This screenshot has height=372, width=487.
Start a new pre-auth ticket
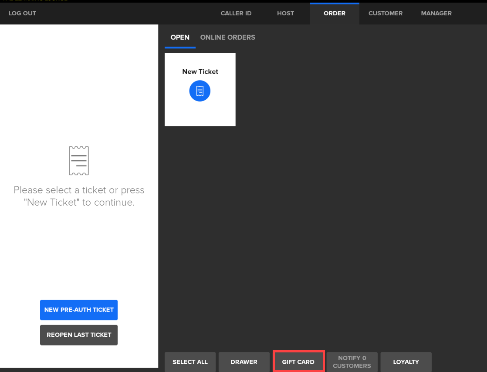point(79,310)
